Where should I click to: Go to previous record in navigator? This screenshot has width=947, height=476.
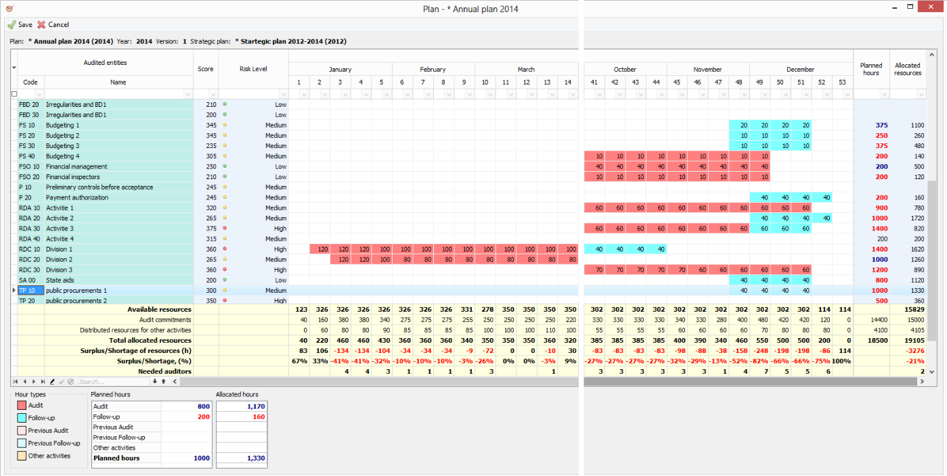point(25,382)
